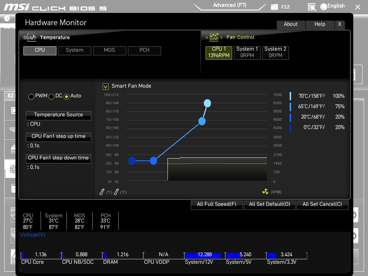Select the MOS temperature tab

tap(109, 50)
